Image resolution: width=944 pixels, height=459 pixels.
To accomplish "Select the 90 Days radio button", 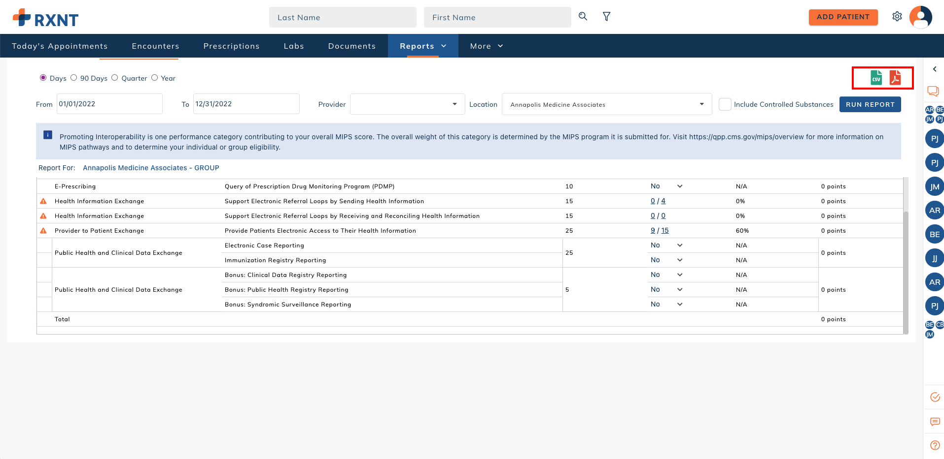I will [x=74, y=78].
